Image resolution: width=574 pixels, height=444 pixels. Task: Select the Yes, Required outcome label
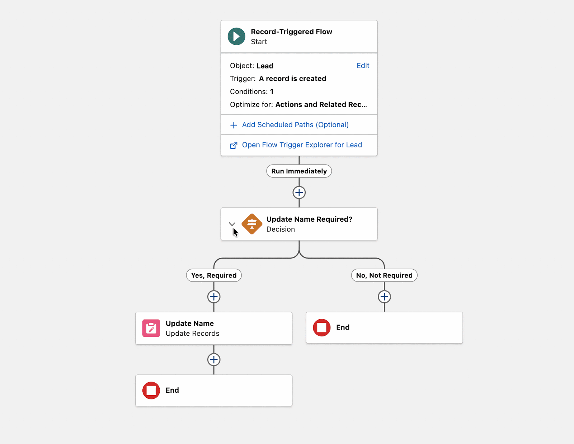click(x=214, y=275)
